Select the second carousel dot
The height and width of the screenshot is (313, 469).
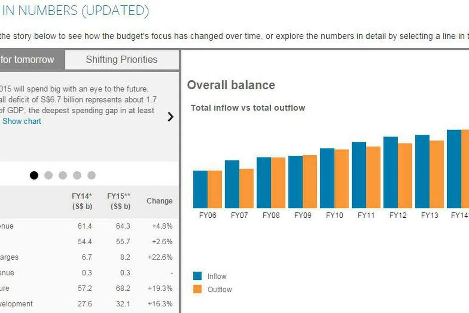point(49,175)
